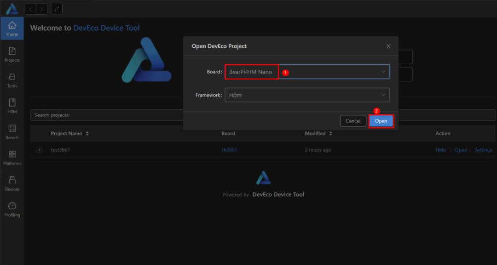Screen dimensions: 497x265
Task: Click the footer DevEco Device Tool text
Action: click(278, 194)
